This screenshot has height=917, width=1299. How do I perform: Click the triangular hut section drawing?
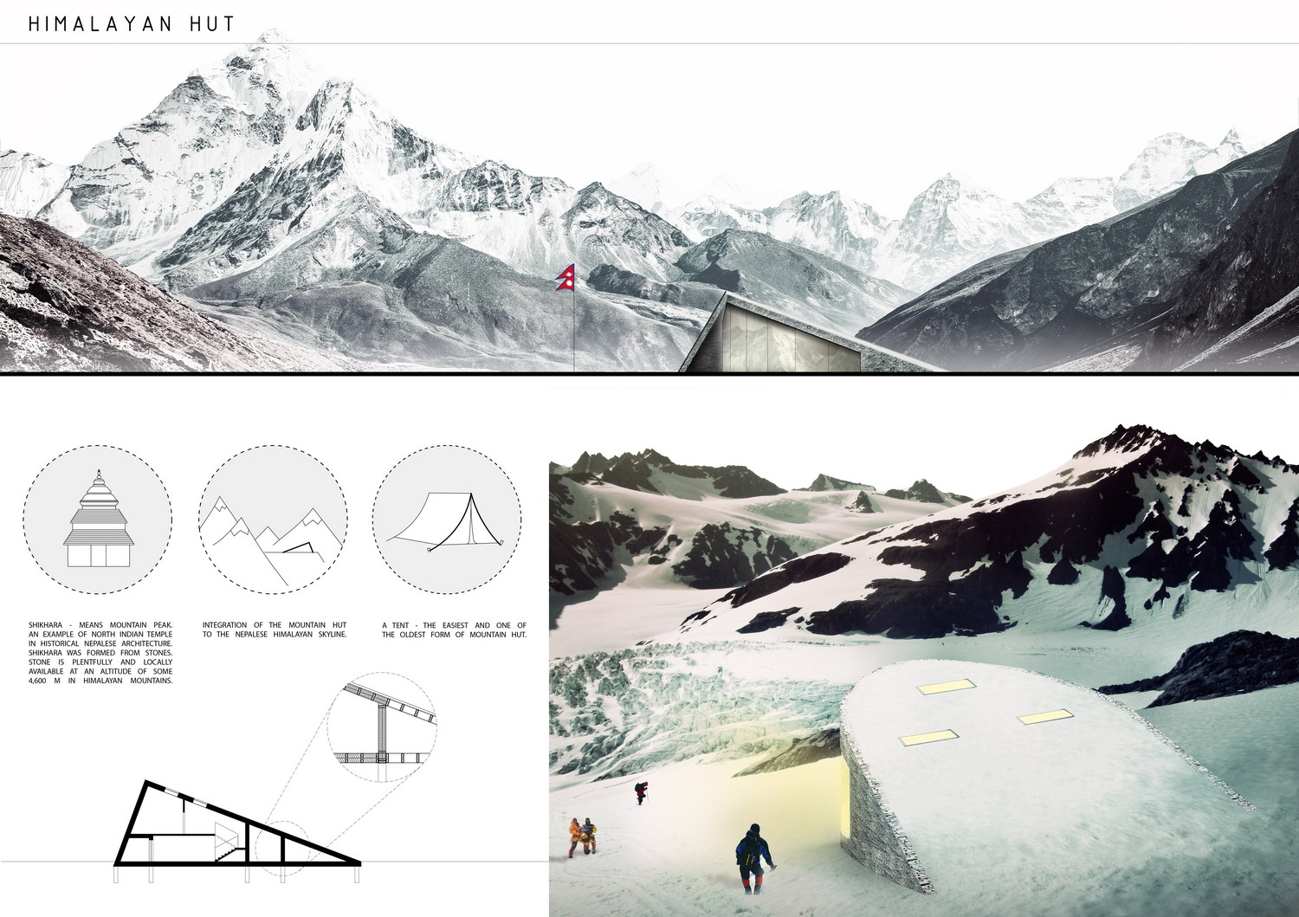(x=238, y=822)
